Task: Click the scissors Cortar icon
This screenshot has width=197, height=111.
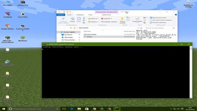Action: (x=84, y=18)
